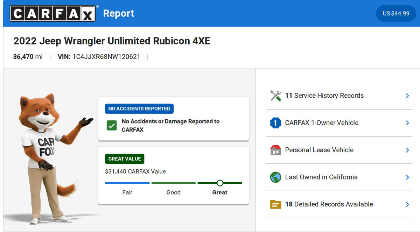420x232 pixels.
Task: Click the VIN 1C4JJXR68NW120621 text
Action: (x=99, y=57)
